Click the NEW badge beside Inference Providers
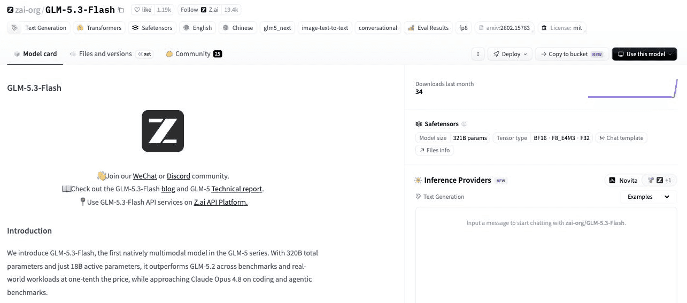 point(500,181)
